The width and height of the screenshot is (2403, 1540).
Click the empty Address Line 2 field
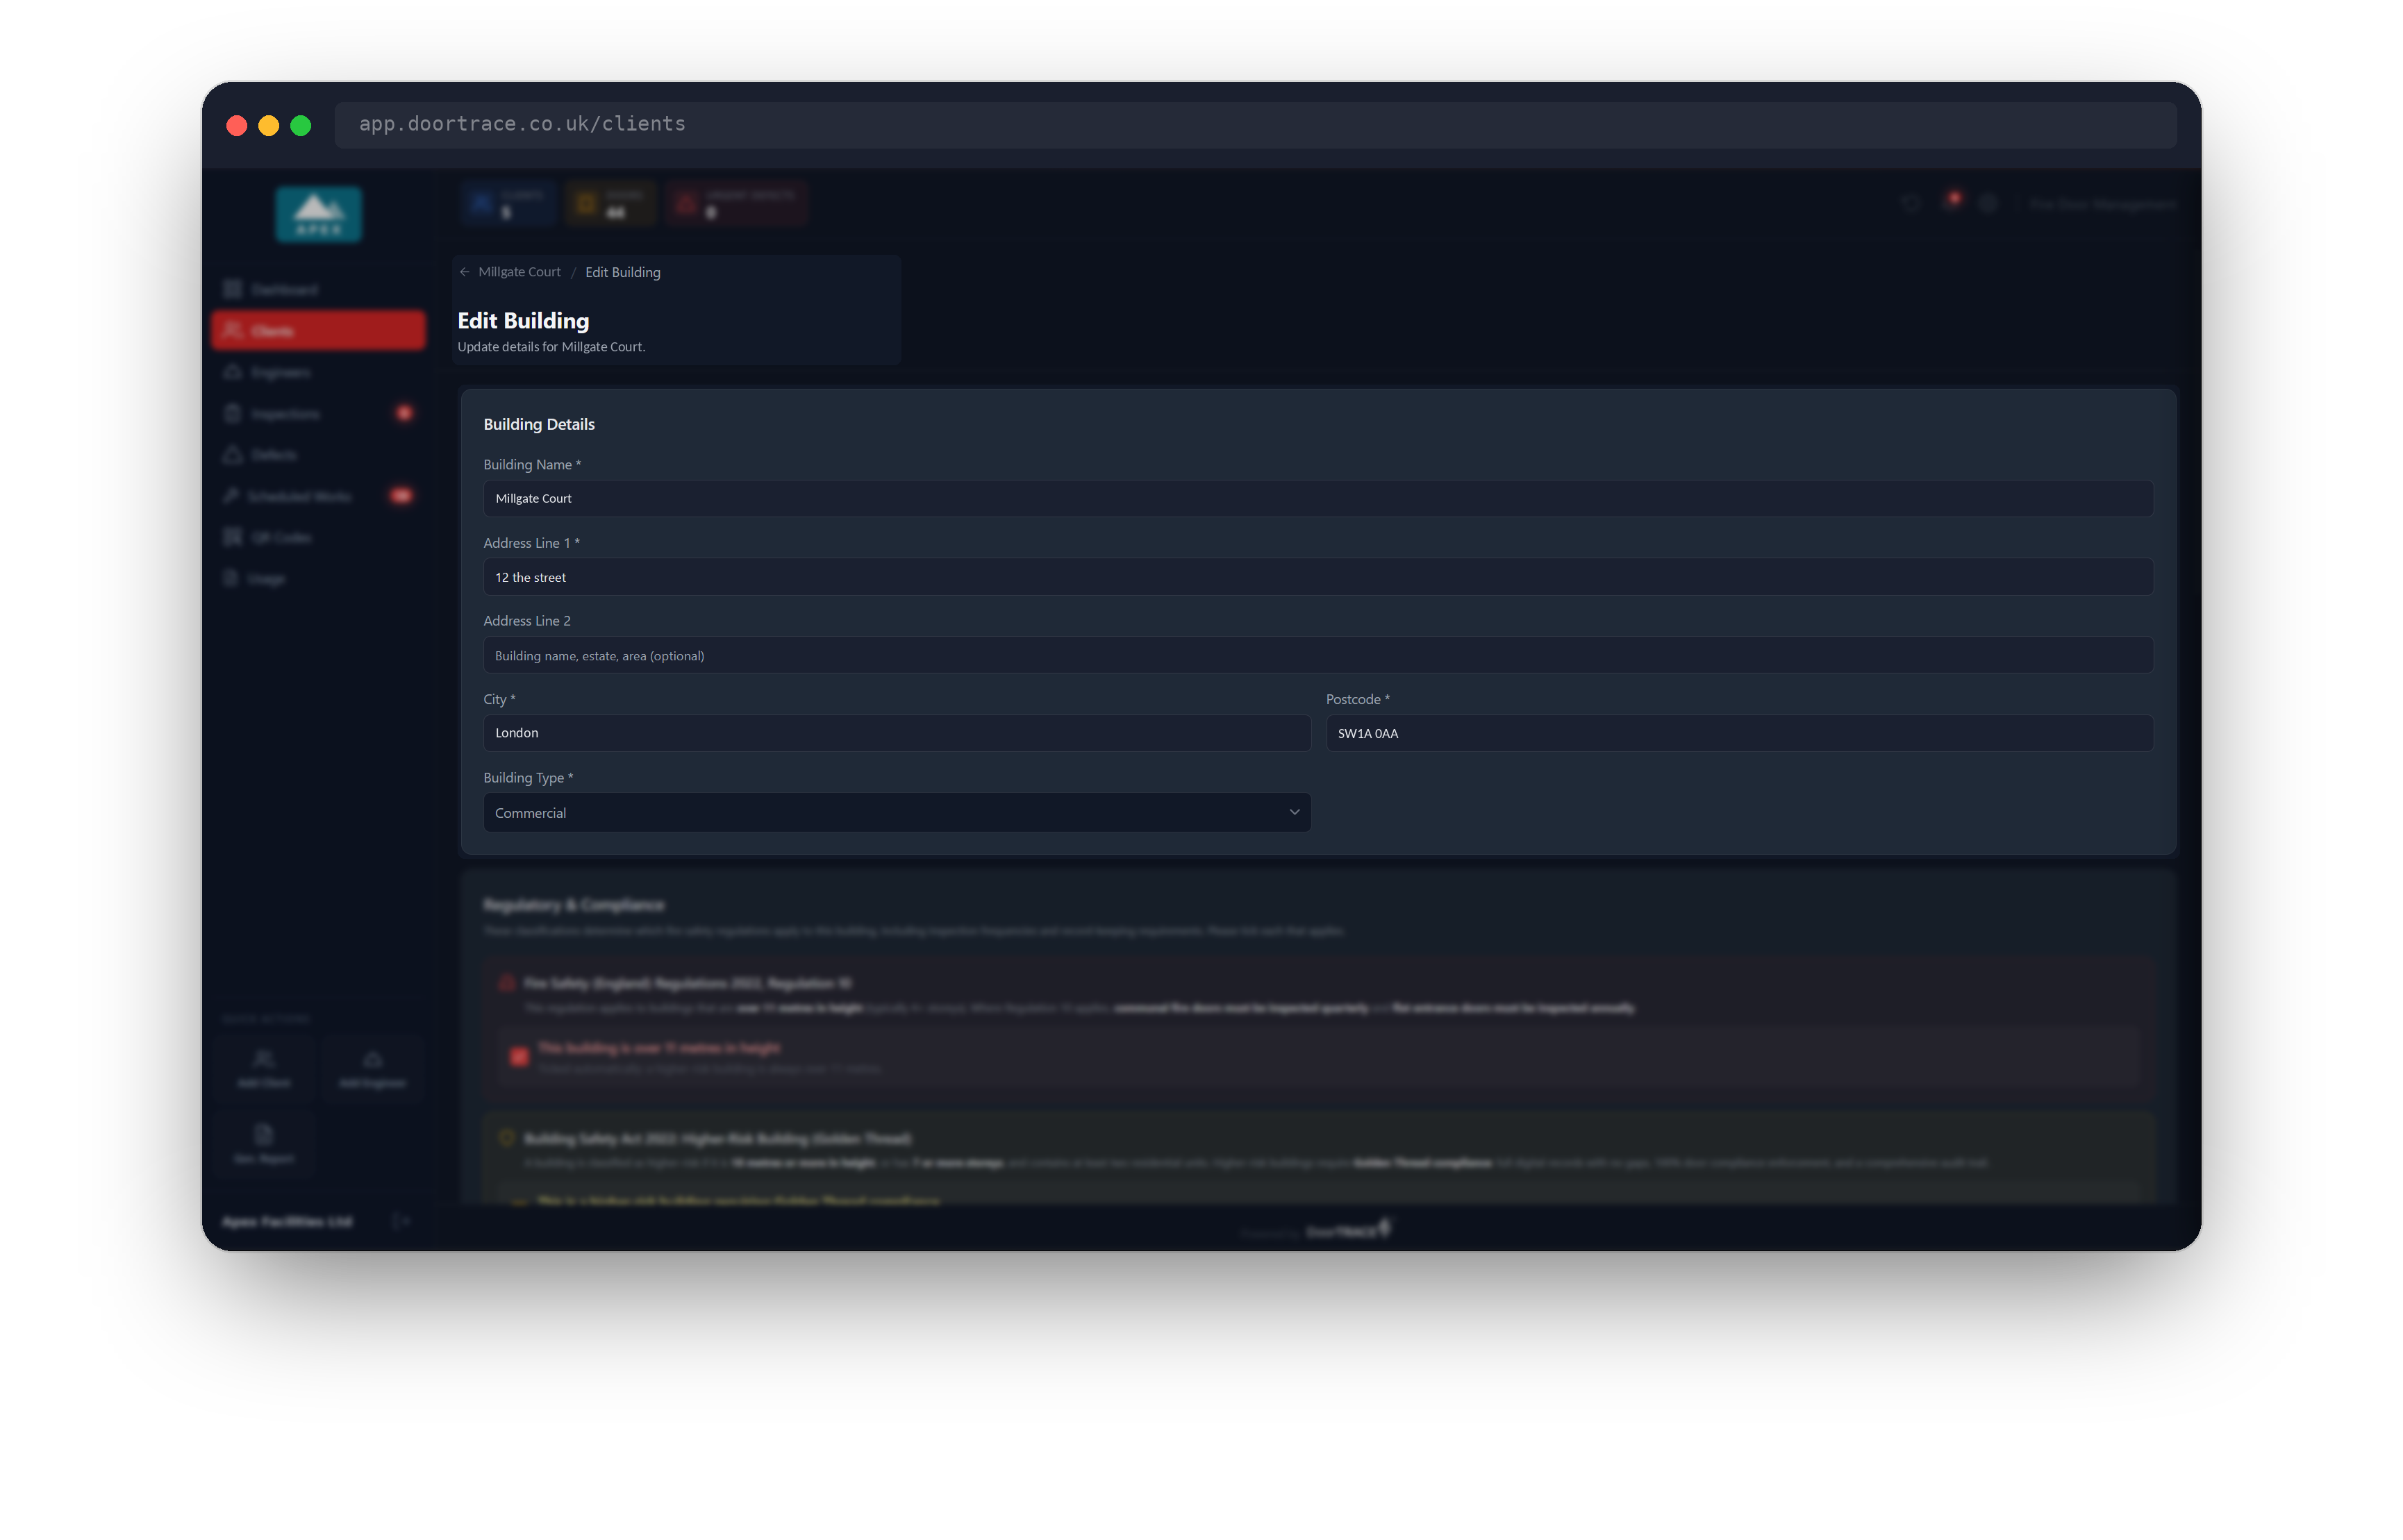pos(1317,655)
